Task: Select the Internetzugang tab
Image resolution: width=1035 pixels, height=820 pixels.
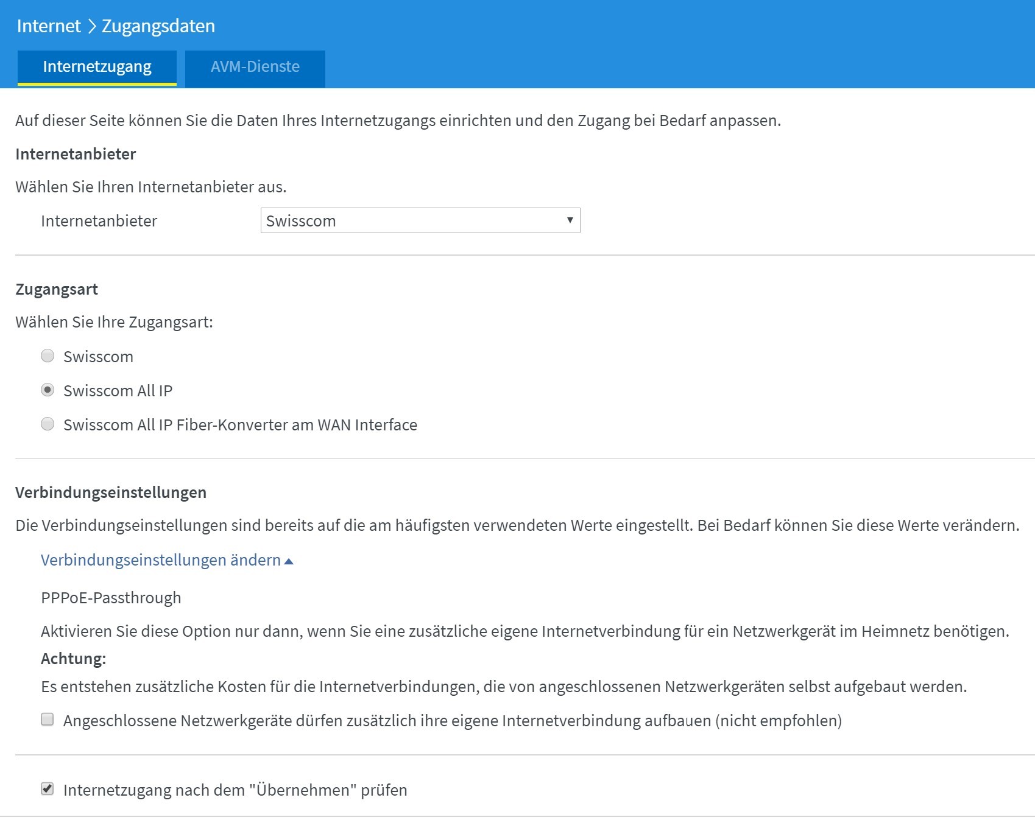Action: tap(96, 66)
